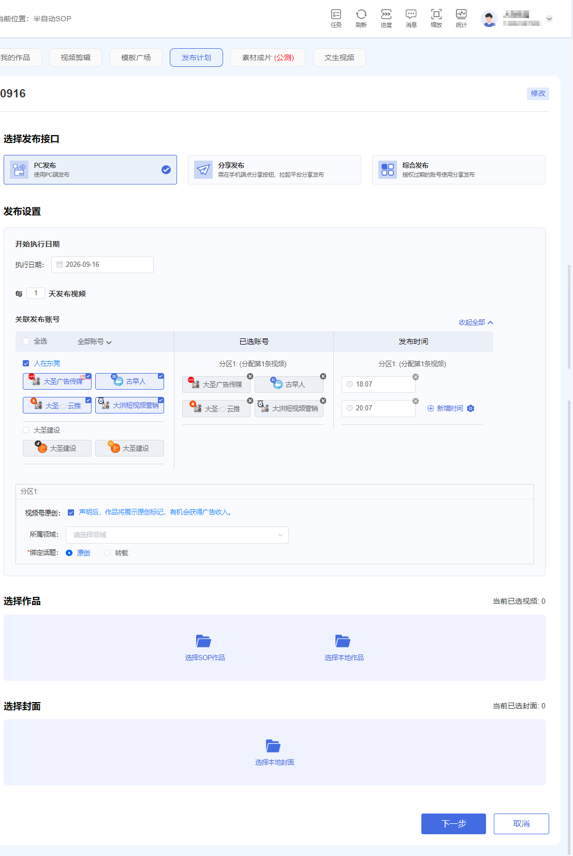Open the 文生视频 tab

coord(340,58)
